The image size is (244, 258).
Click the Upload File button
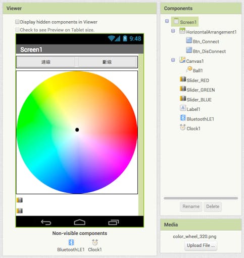tap(201, 245)
